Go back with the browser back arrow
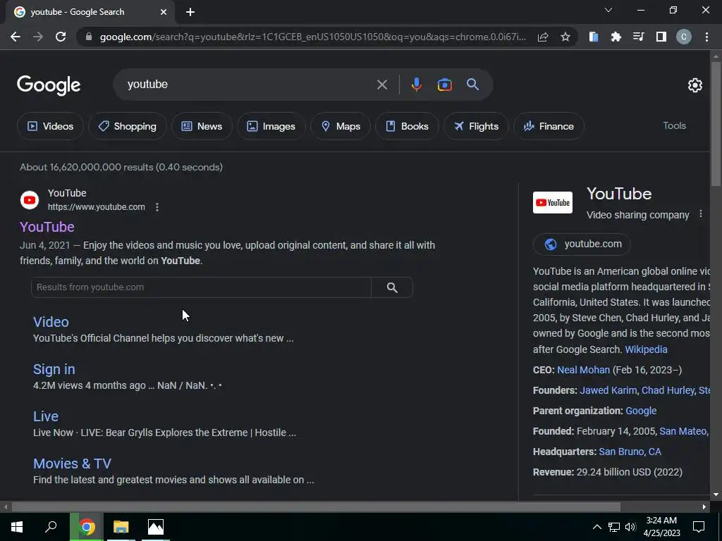Image resolution: width=722 pixels, height=541 pixels. 16,37
